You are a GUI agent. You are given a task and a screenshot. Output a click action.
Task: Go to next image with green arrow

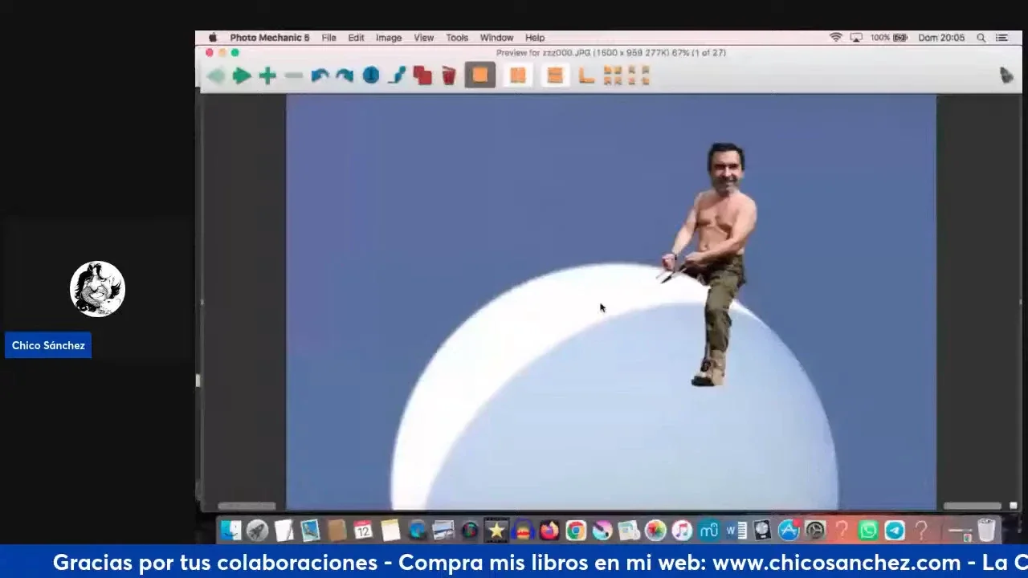241,75
